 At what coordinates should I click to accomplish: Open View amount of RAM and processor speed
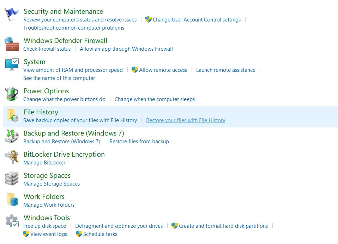(73, 70)
